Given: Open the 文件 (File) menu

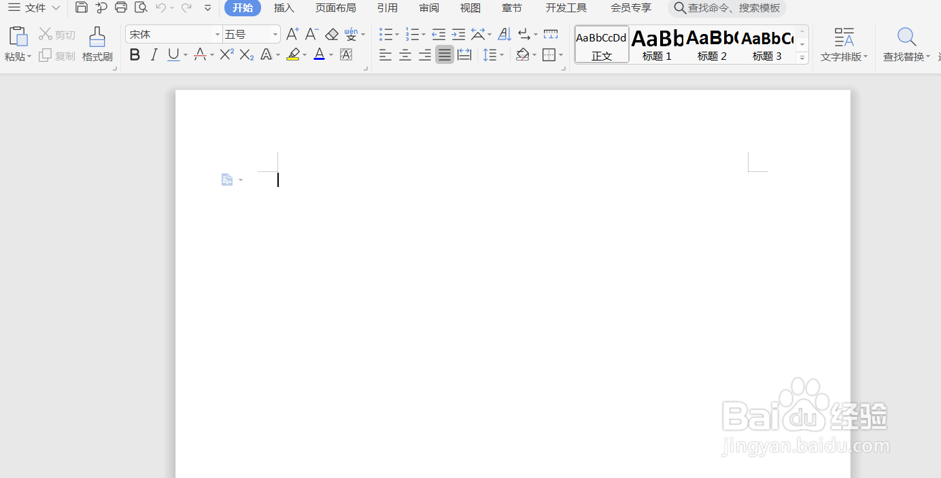Looking at the screenshot, I should click(35, 7).
